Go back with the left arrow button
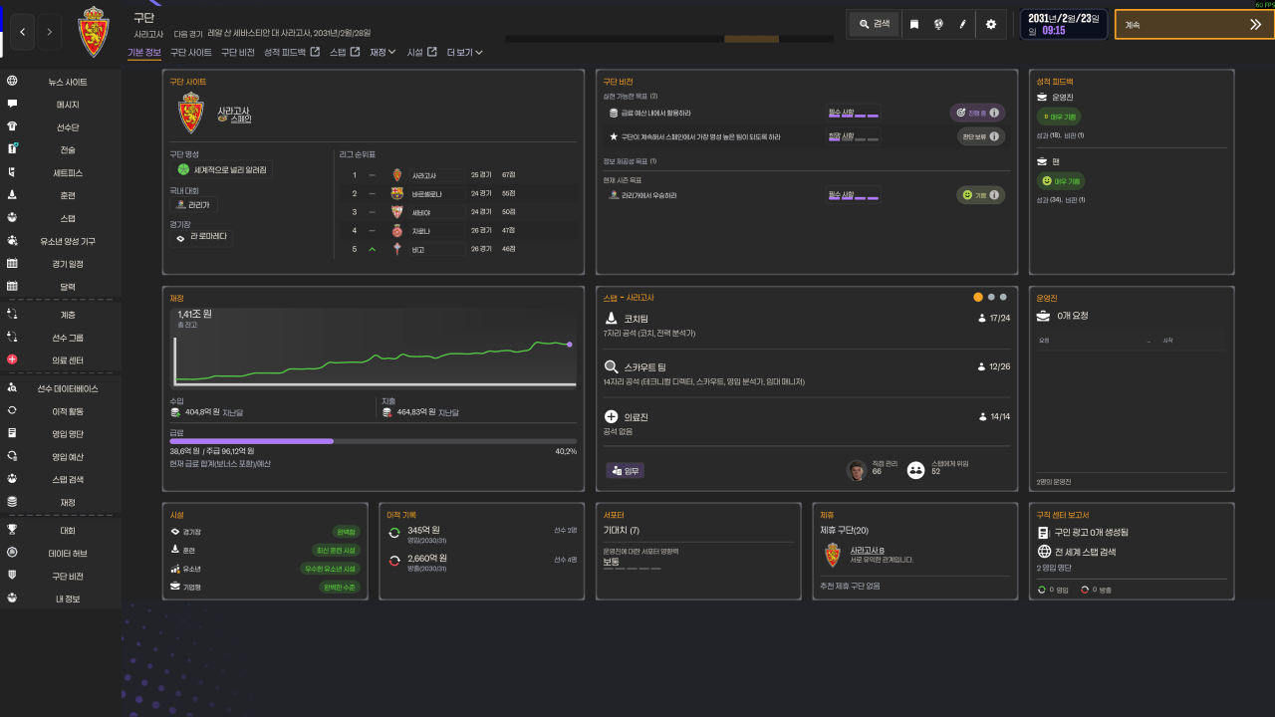The image size is (1275, 717). [23, 32]
